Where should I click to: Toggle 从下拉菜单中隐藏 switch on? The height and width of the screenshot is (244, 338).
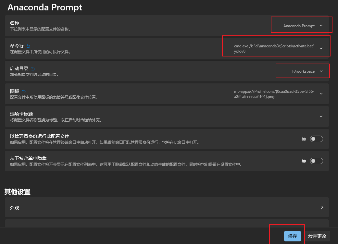317,161
